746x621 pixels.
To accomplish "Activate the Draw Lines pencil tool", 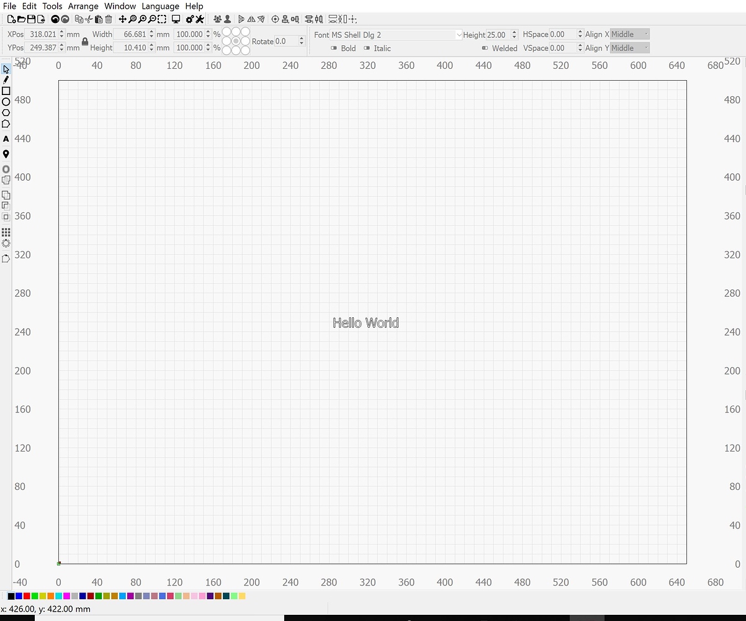I will coord(6,80).
